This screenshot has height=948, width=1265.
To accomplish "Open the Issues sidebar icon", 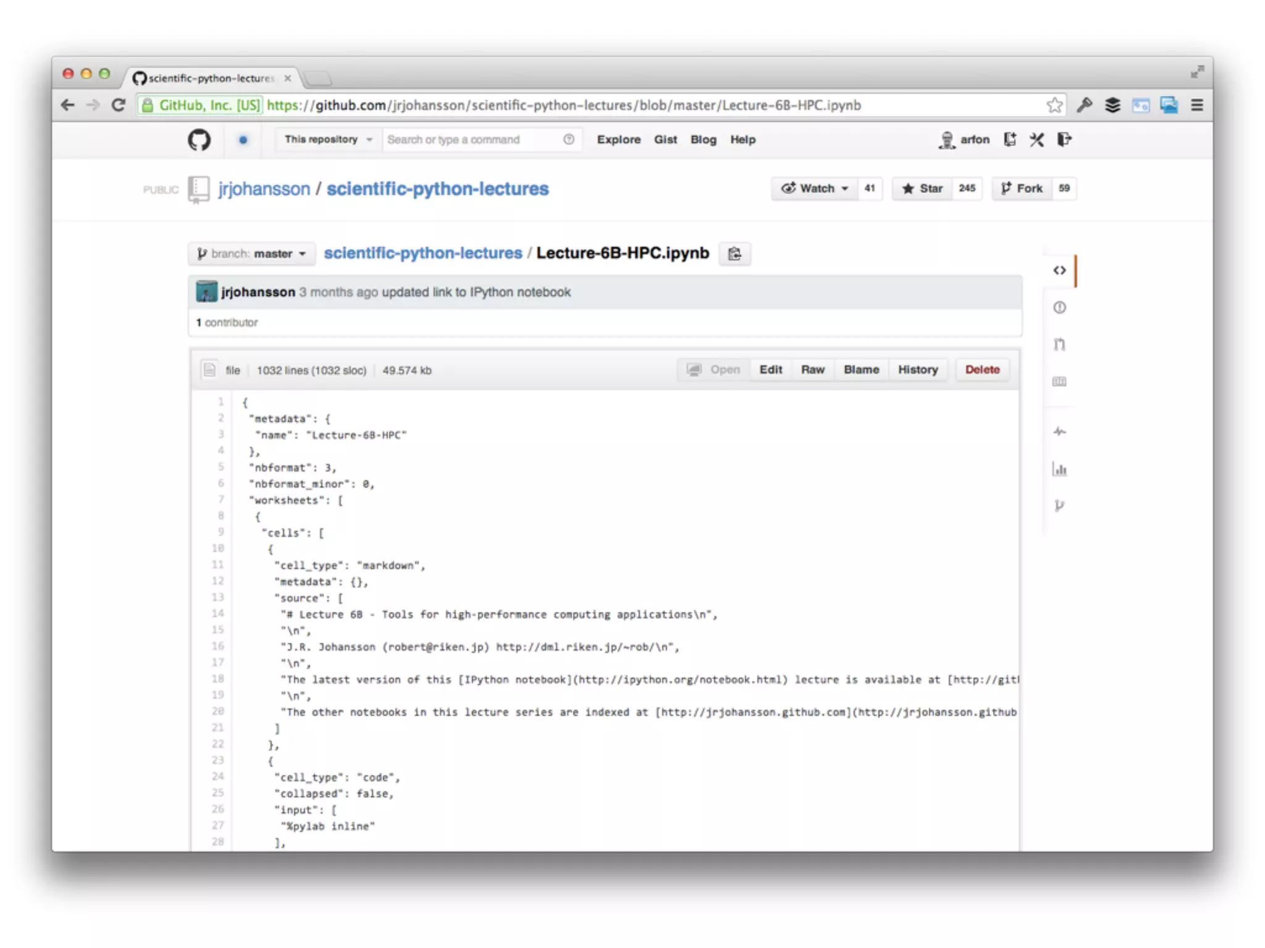I will (x=1059, y=307).
